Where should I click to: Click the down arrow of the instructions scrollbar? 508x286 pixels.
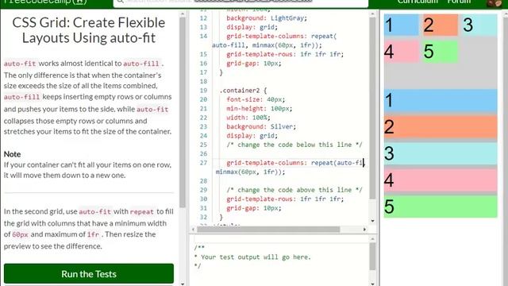pyautogui.click(x=183, y=284)
